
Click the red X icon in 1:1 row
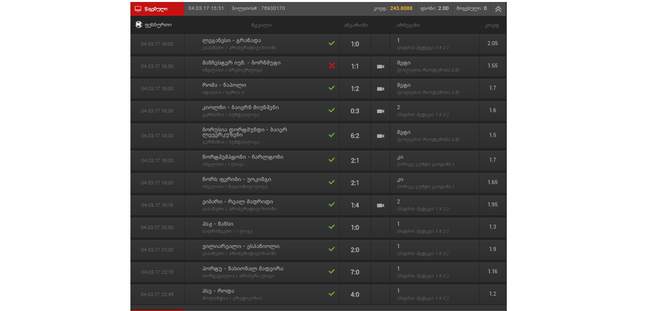332,65
